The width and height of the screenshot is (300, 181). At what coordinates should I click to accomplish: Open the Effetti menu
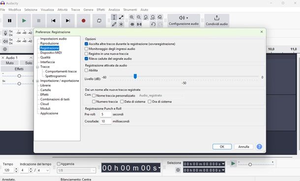(101, 9)
